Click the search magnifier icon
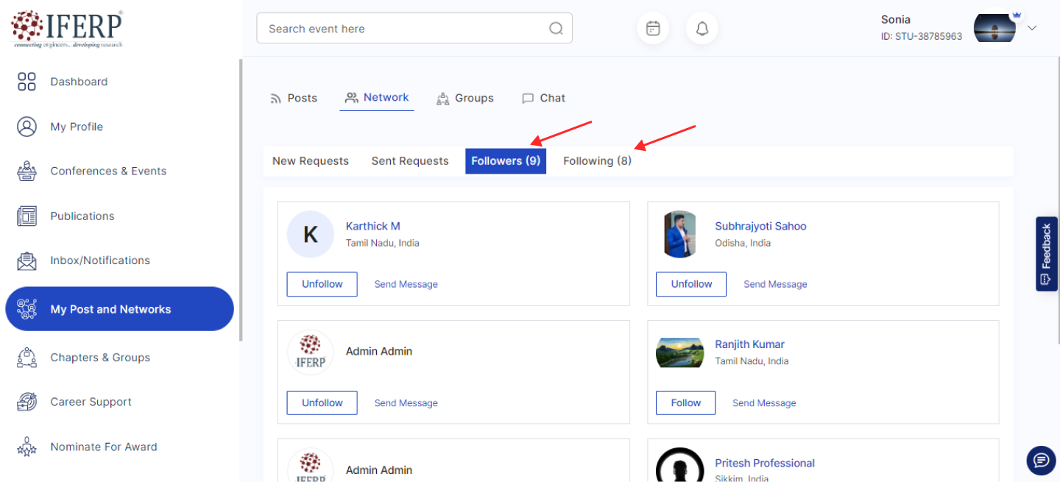This screenshot has width=1060, height=482. click(x=556, y=29)
